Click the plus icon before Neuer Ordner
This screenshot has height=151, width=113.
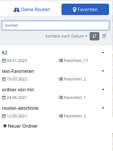coord(5,126)
